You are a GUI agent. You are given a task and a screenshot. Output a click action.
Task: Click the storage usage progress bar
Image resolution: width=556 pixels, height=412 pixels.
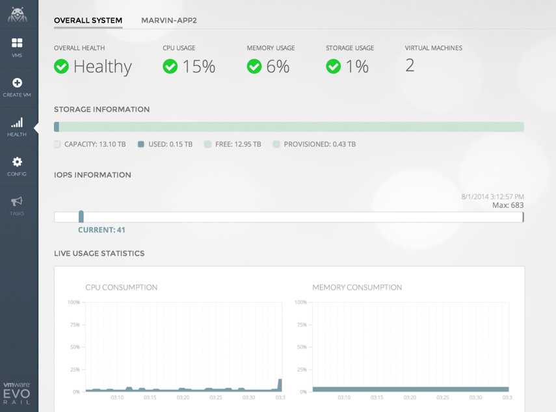tap(289, 127)
